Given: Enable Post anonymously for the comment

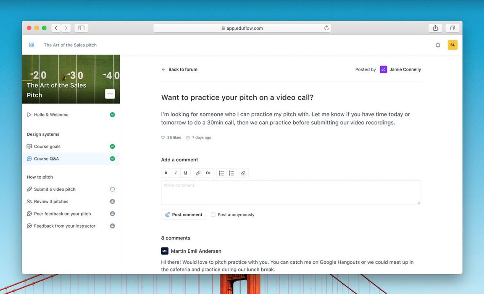Looking at the screenshot, I should (x=214, y=214).
